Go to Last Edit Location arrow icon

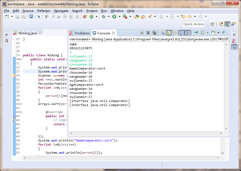click(x=183, y=17)
